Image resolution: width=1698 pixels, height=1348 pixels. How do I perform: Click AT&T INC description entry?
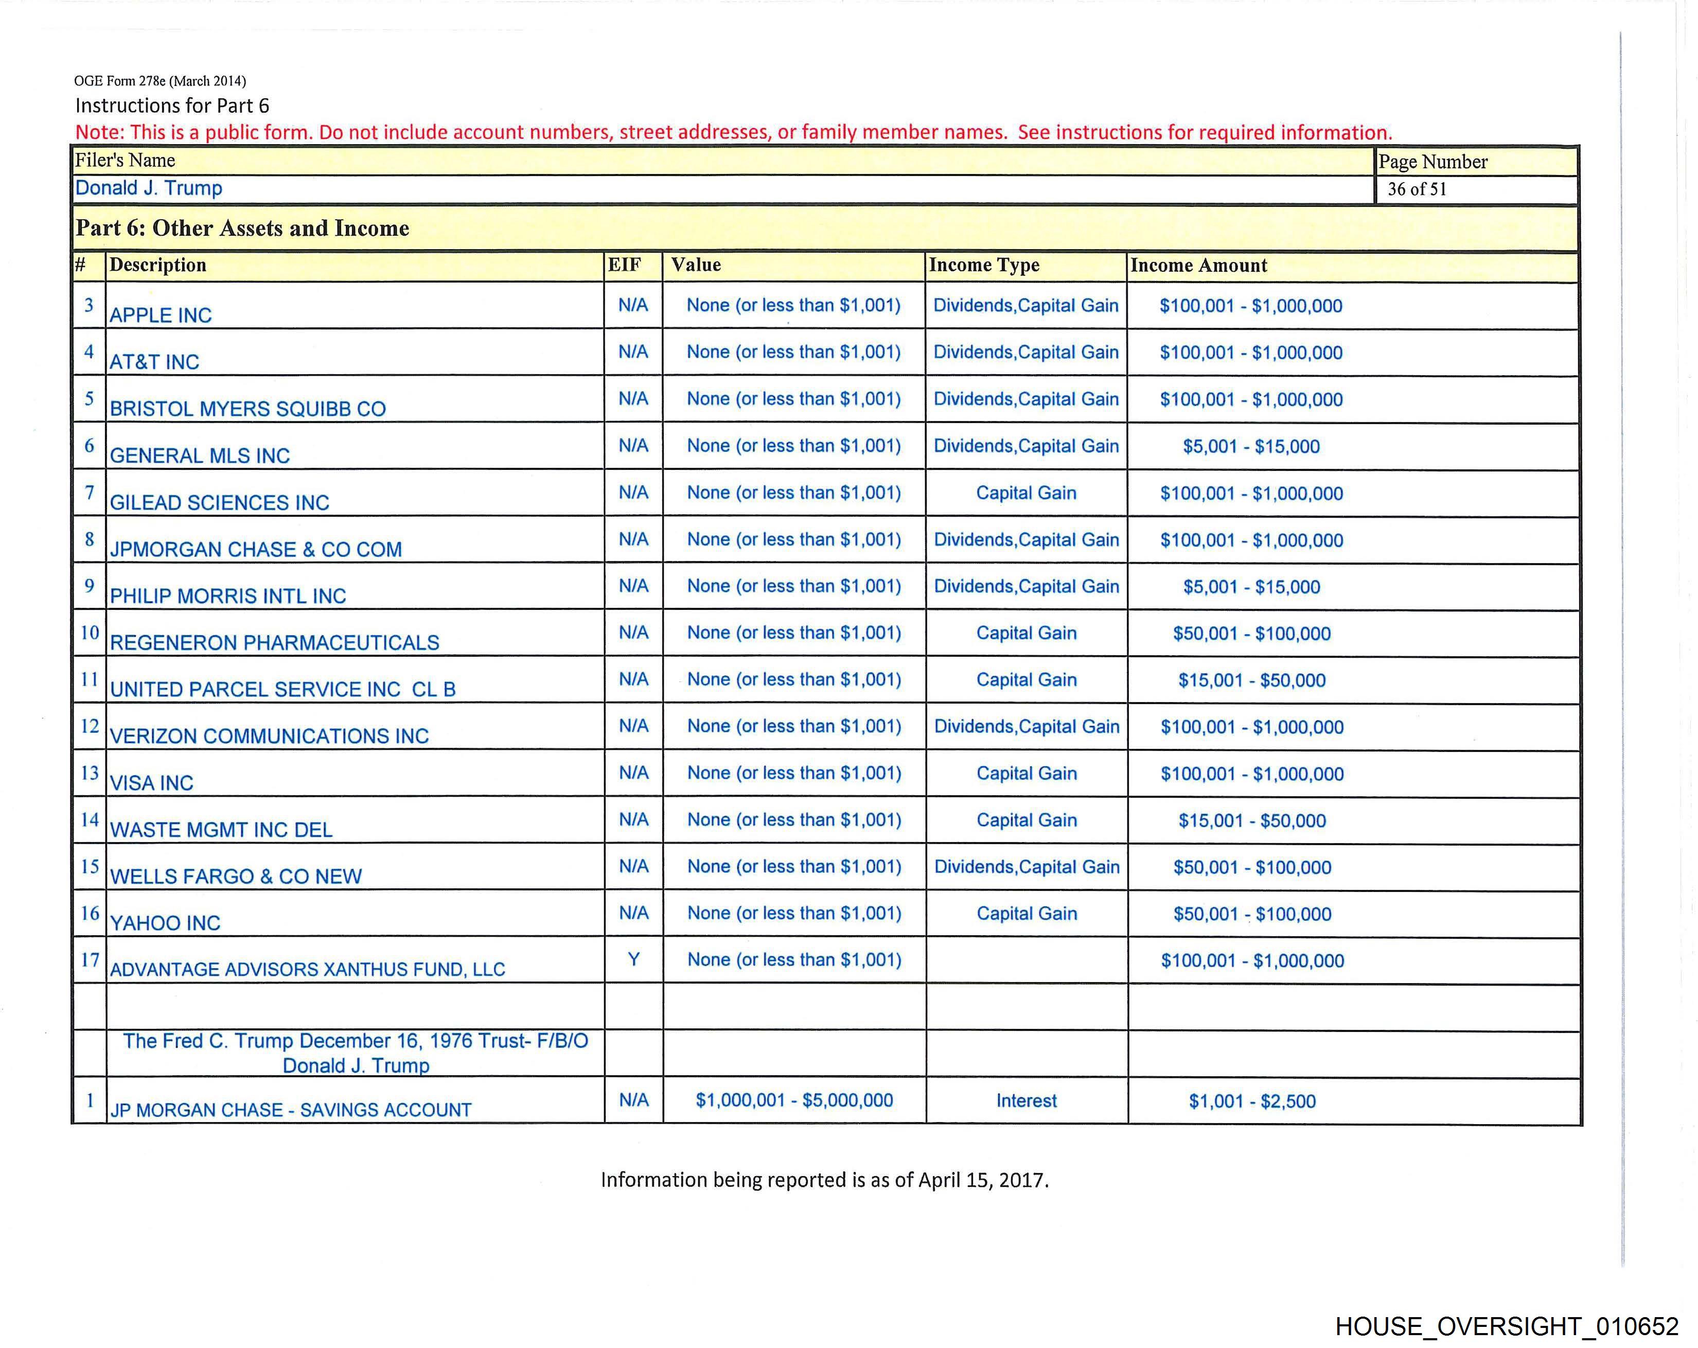coord(154,362)
